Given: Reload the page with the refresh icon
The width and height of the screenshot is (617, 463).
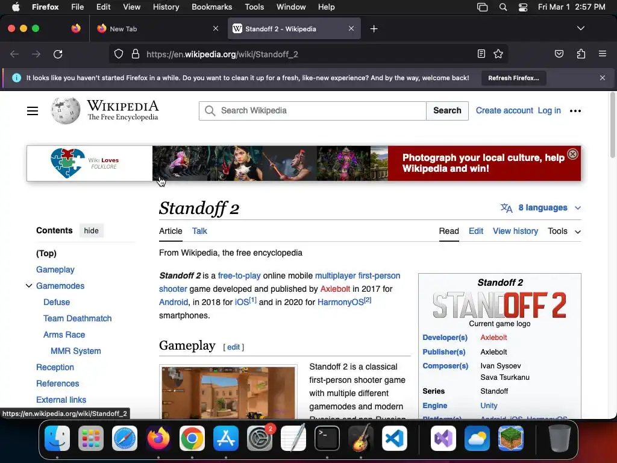Looking at the screenshot, I should 58,54.
